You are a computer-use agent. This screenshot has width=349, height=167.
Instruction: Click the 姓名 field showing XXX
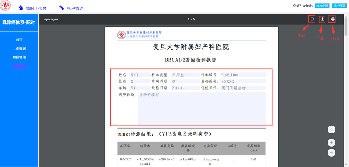click(x=140, y=75)
